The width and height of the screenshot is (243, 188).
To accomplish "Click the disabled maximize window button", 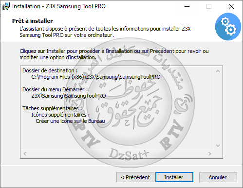I will tap(209, 6).
